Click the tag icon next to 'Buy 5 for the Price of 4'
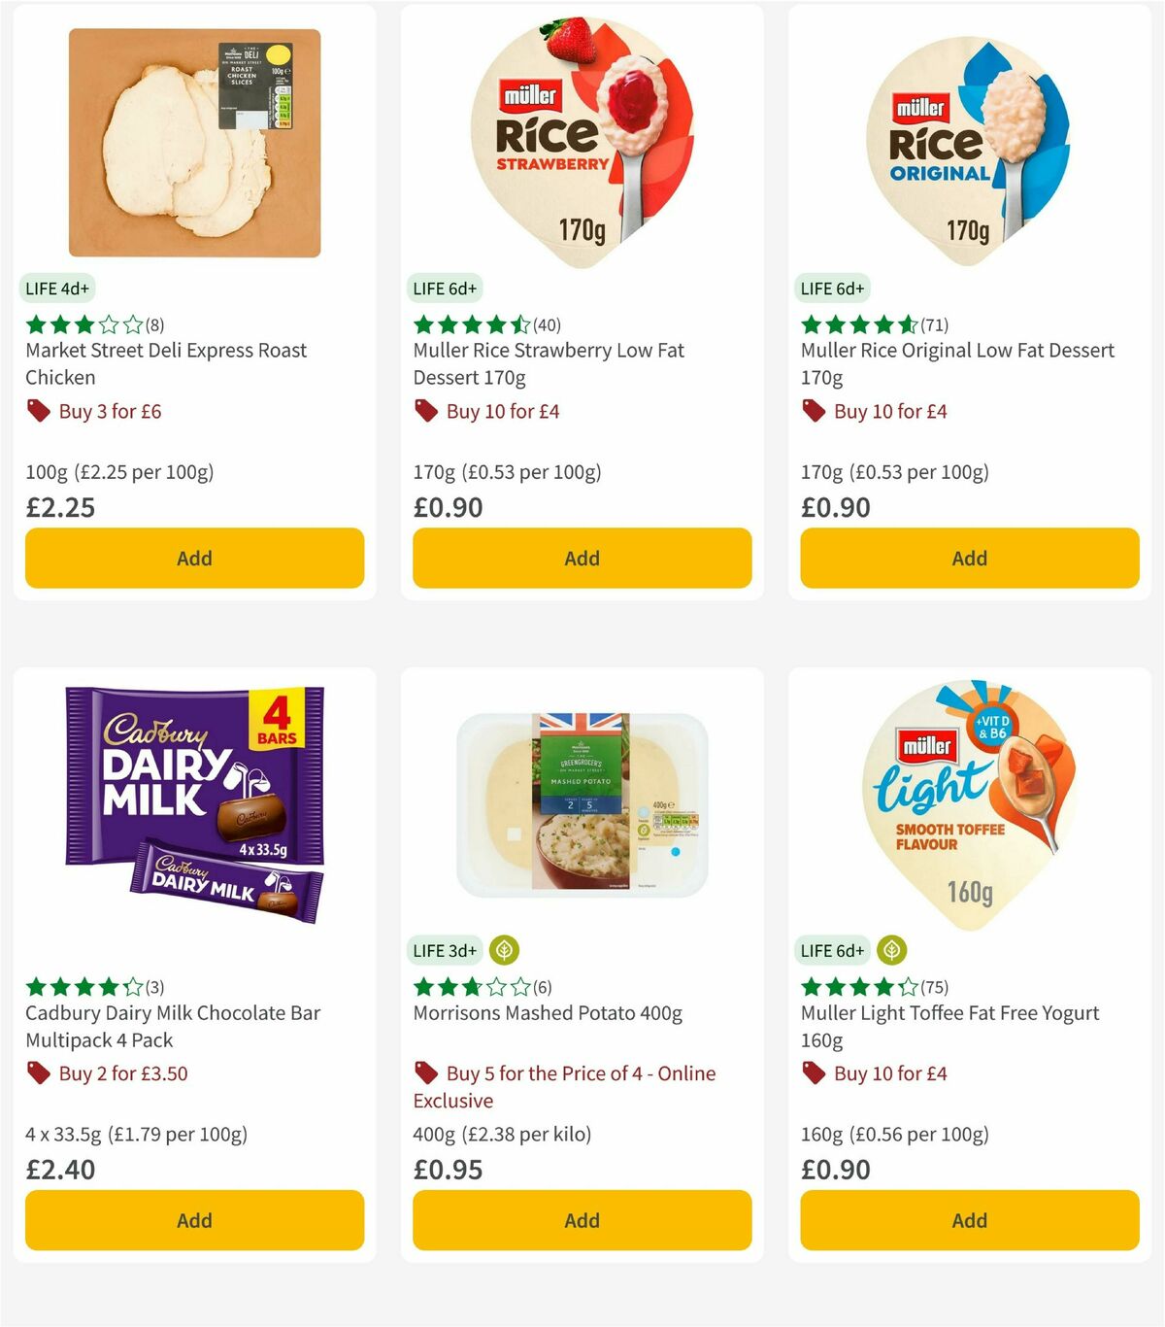The height and width of the screenshot is (1327, 1165). tap(426, 1073)
